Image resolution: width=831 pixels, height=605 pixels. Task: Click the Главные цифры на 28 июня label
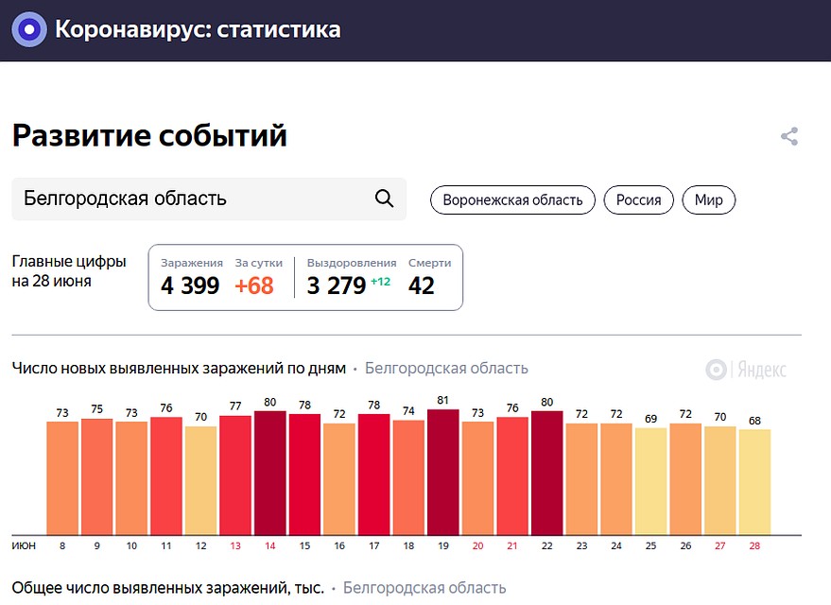pyautogui.click(x=69, y=270)
